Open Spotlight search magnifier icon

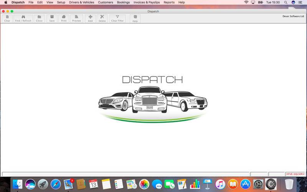[286, 2]
